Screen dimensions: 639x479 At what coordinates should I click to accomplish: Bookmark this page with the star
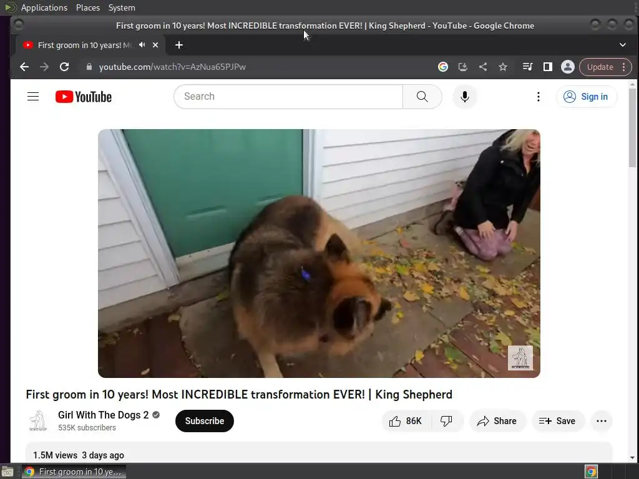point(503,67)
